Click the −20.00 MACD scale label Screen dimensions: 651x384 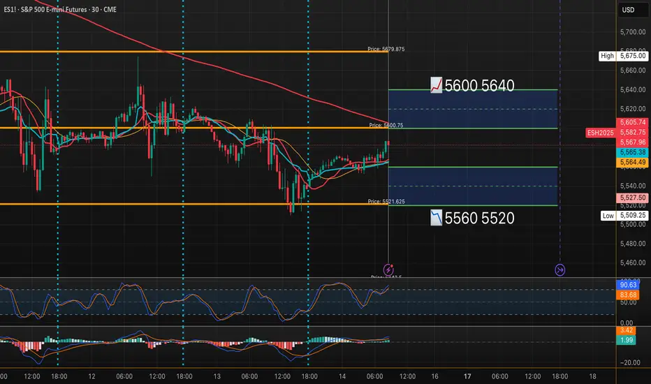click(630, 362)
